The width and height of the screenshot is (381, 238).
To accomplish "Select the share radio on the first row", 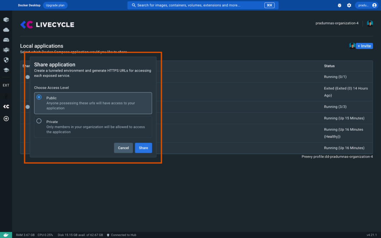I will [28, 77].
